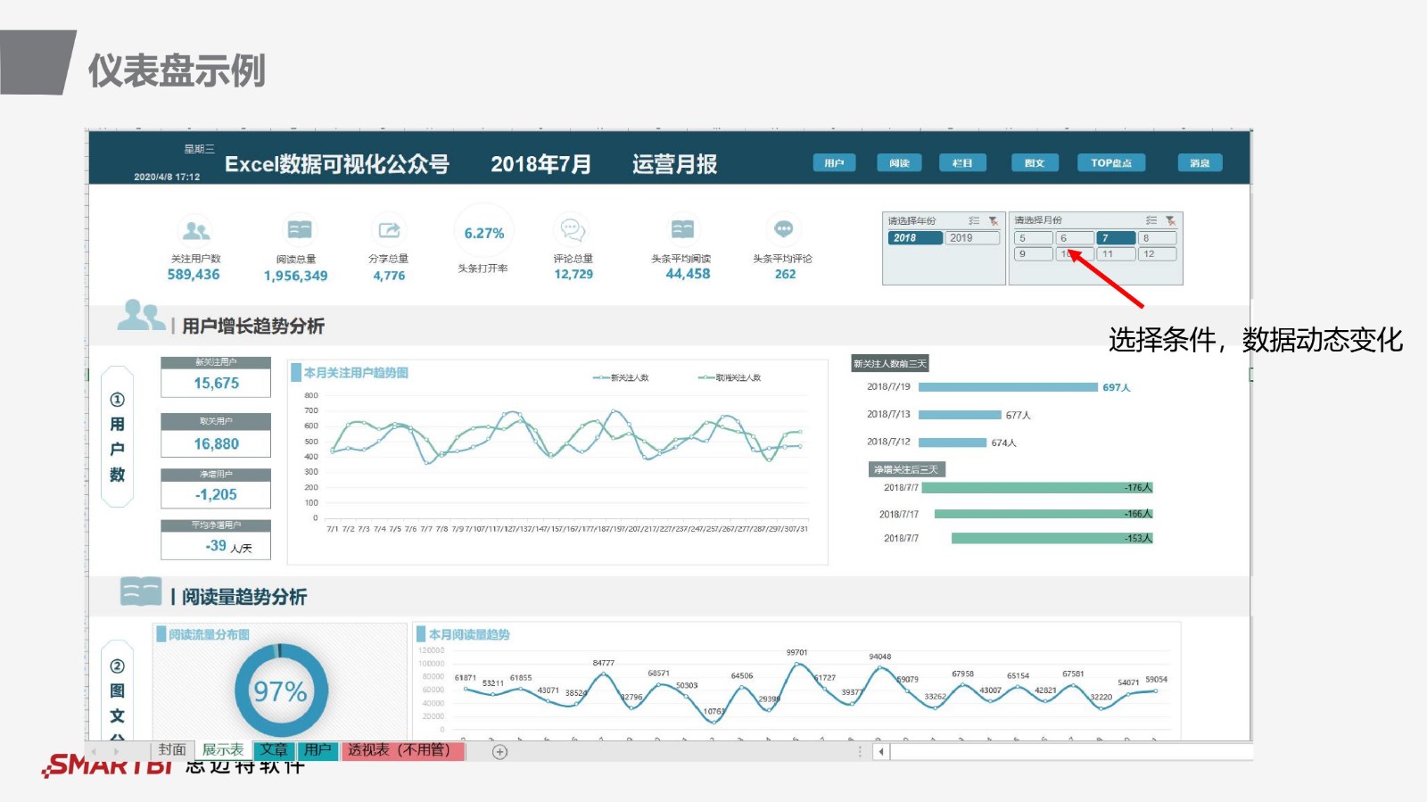Enable multi-select on the 请选择月份 slicer

[x=1151, y=220]
